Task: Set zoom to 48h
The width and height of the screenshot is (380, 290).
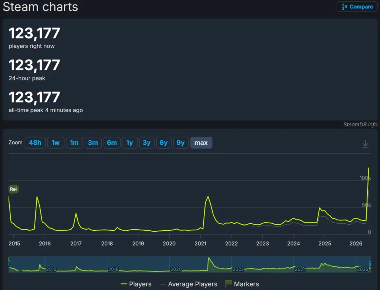Action: [x=35, y=143]
